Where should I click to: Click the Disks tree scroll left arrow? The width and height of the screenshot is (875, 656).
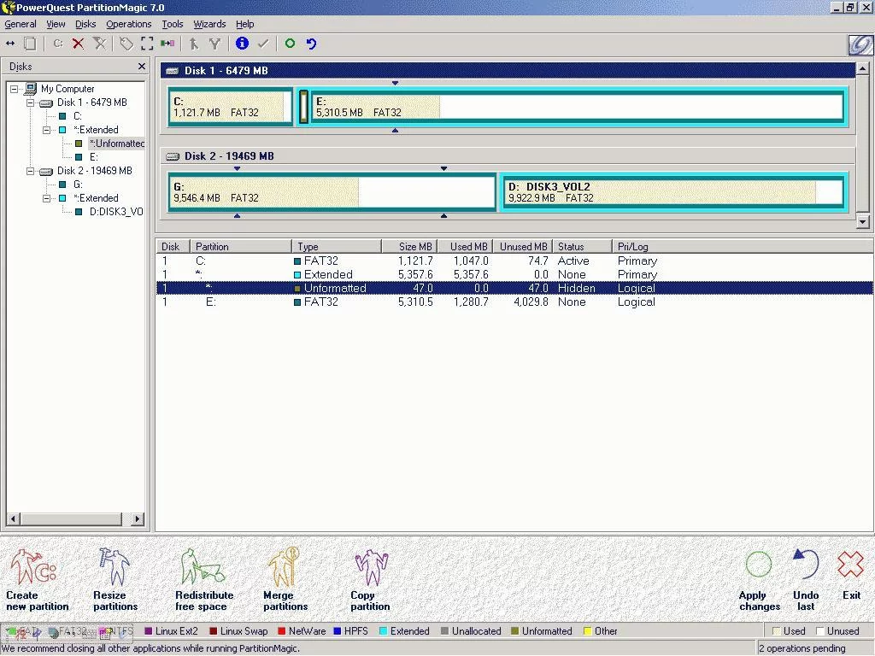[14, 518]
